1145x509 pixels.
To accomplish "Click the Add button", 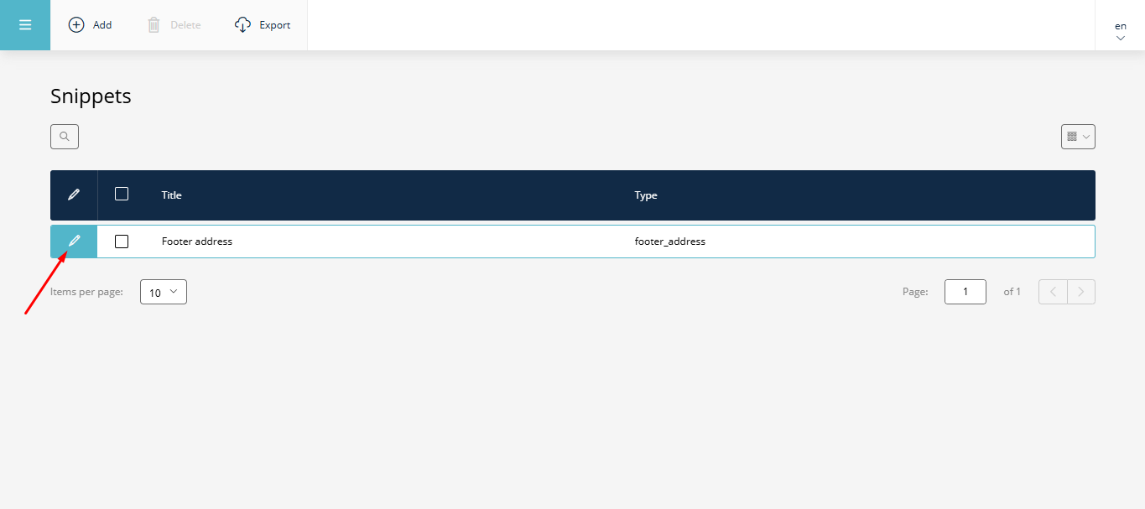I will (x=90, y=24).
